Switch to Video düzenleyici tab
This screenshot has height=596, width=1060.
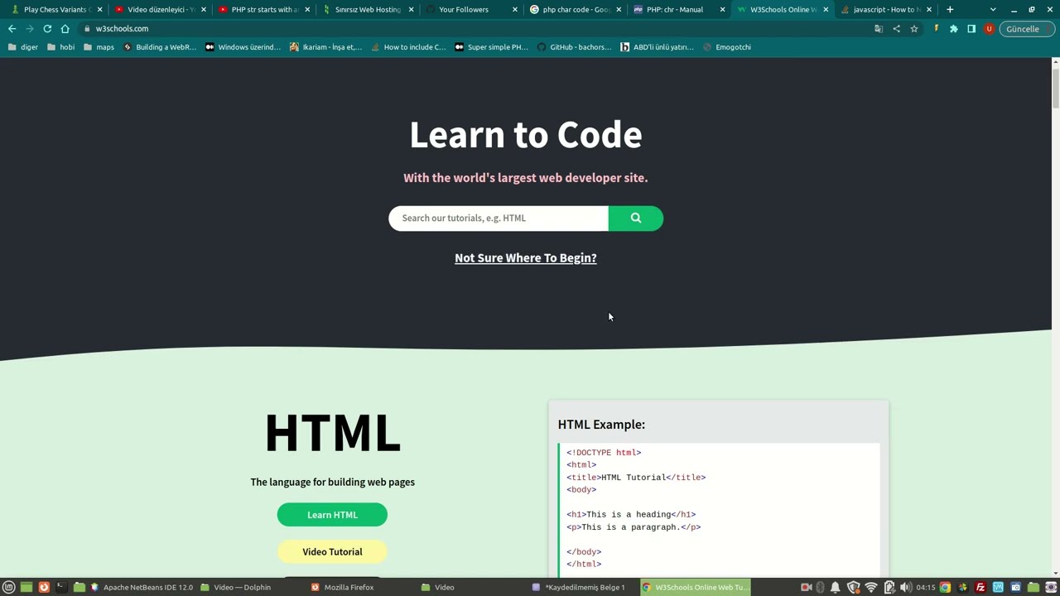pos(160,9)
